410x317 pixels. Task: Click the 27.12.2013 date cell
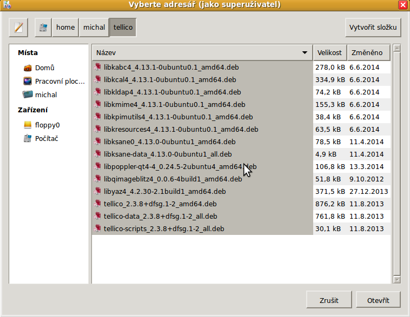tap(369, 191)
